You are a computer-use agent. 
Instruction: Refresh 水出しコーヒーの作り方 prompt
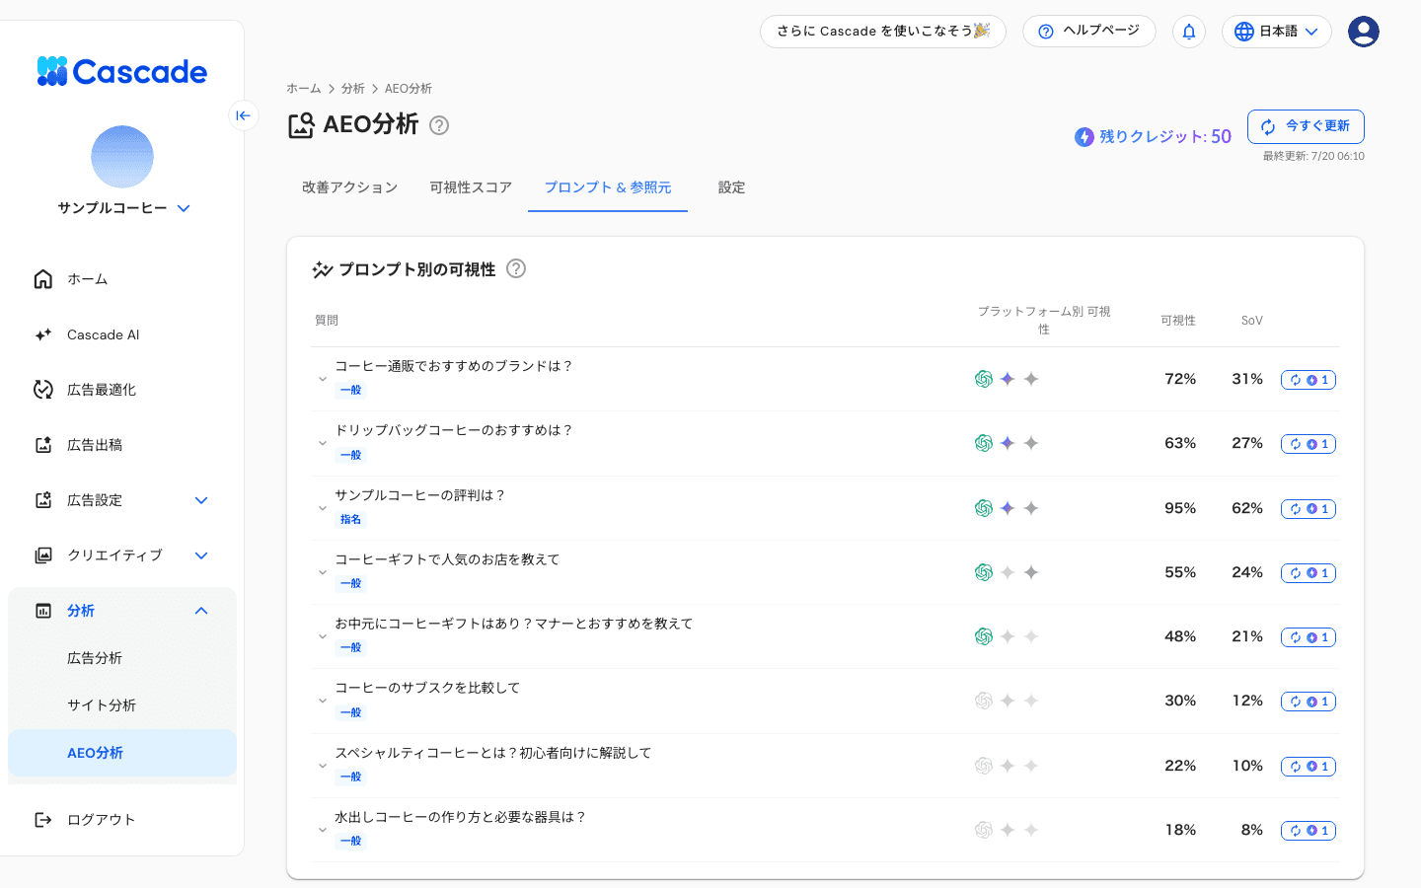[x=1309, y=831]
